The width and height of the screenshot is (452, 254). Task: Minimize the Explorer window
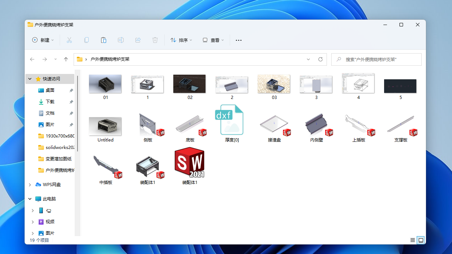point(385,25)
